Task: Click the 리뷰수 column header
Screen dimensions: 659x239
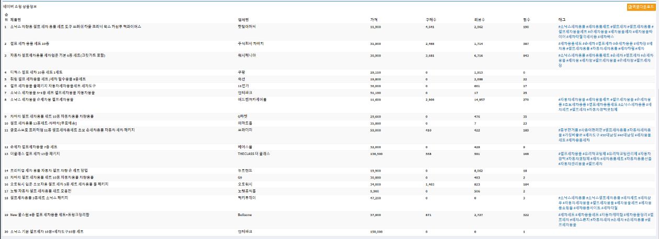Action: tap(480, 19)
